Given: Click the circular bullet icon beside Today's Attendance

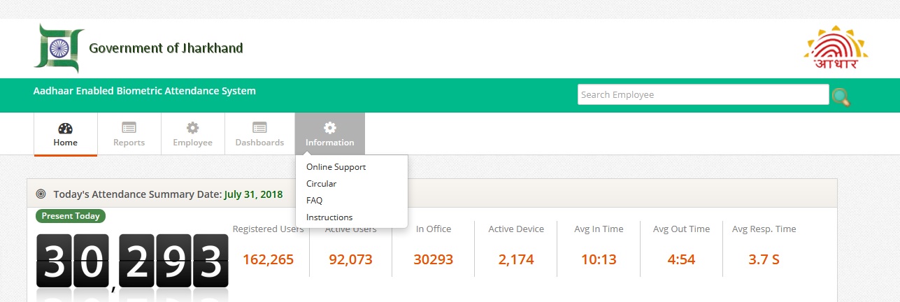Looking at the screenshot, I should [x=41, y=194].
